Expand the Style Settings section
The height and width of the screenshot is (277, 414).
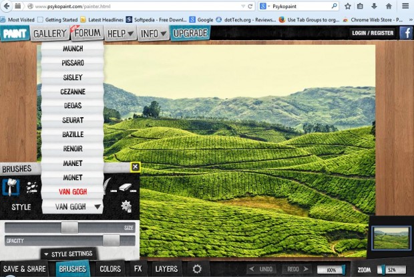[68, 254]
